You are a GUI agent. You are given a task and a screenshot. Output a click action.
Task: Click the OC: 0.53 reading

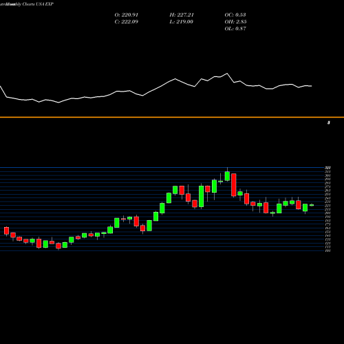click(235, 15)
